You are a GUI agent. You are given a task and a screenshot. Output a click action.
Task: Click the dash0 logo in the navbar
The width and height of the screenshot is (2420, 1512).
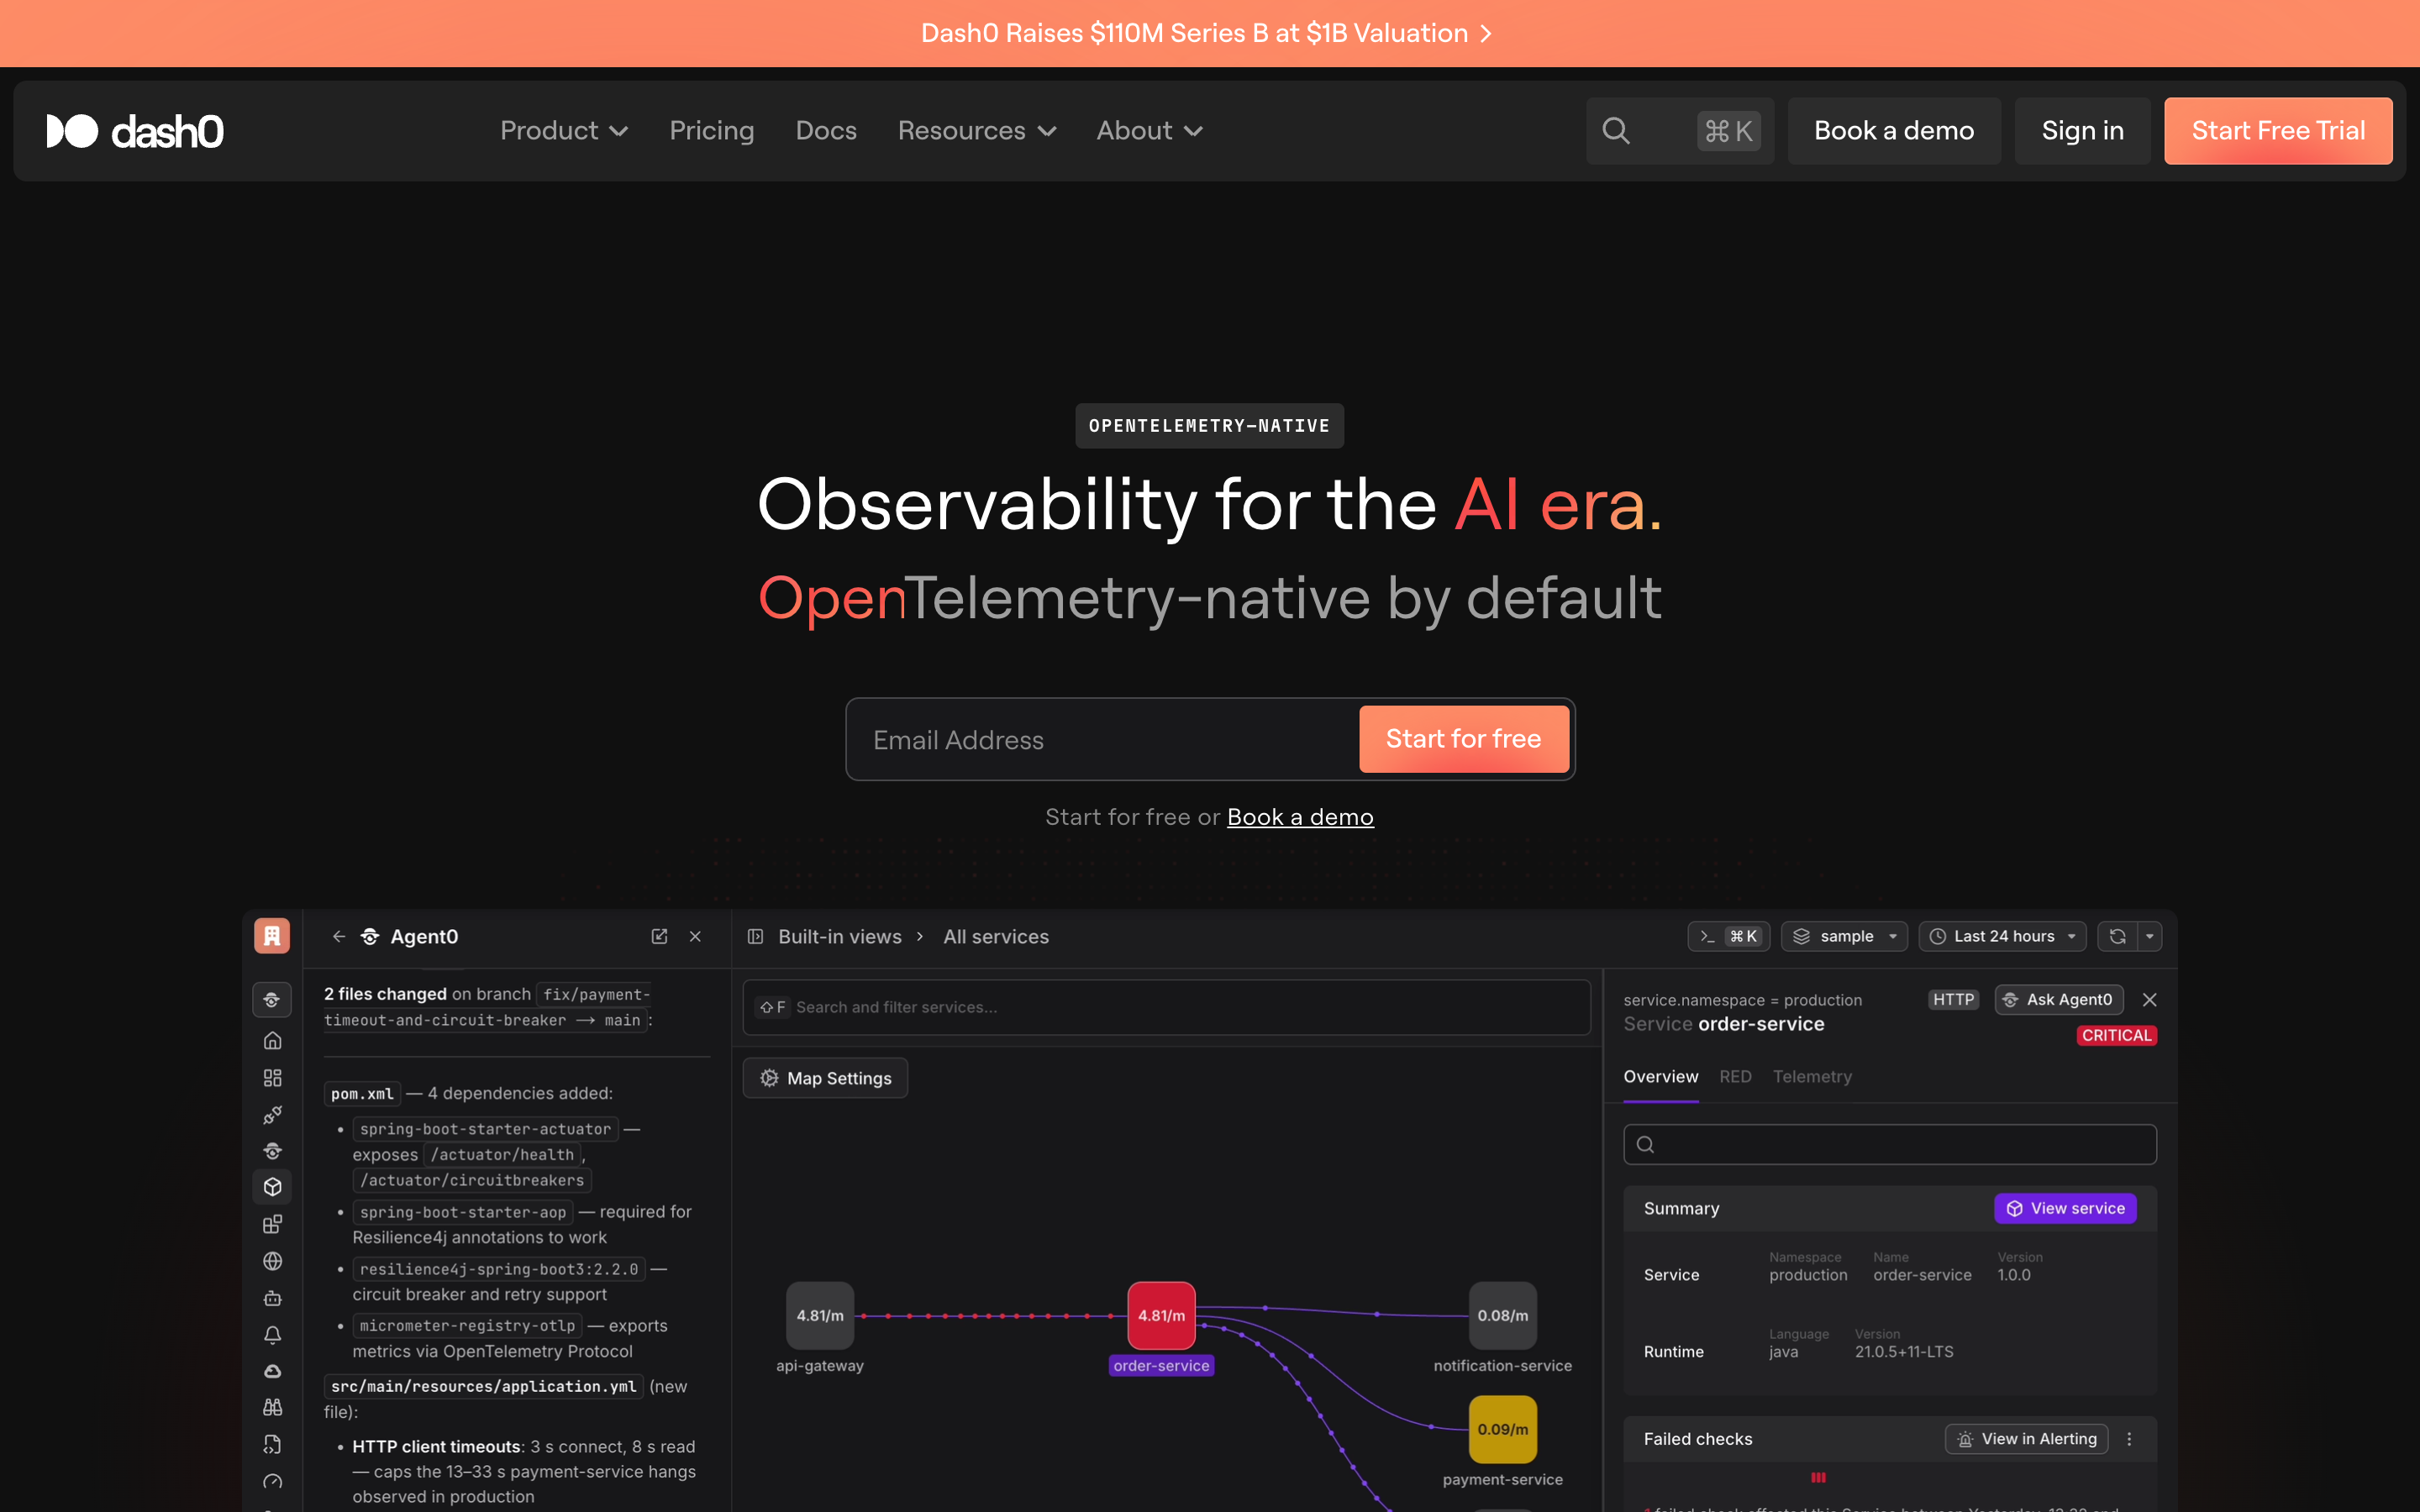click(x=135, y=131)
